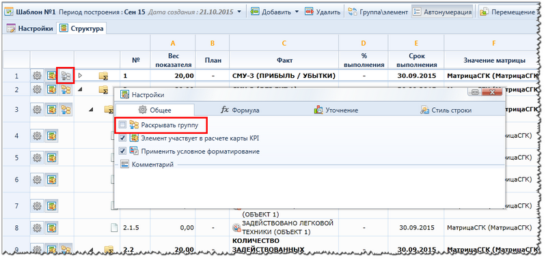Restore the Настройки dialog window
Viewport: 546px width, 260px height.
pyautogui.click(x=476, y=92)
